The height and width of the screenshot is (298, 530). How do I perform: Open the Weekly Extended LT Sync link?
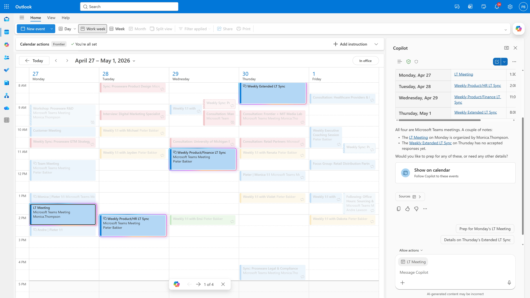click(475, 112)
